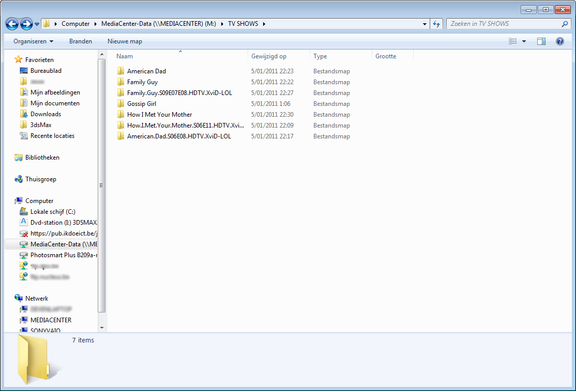
Task: Select the Family.Guy.S09E07E08.HDTV.XviD-LOL folder icon
Action: [x=120, y=92]
